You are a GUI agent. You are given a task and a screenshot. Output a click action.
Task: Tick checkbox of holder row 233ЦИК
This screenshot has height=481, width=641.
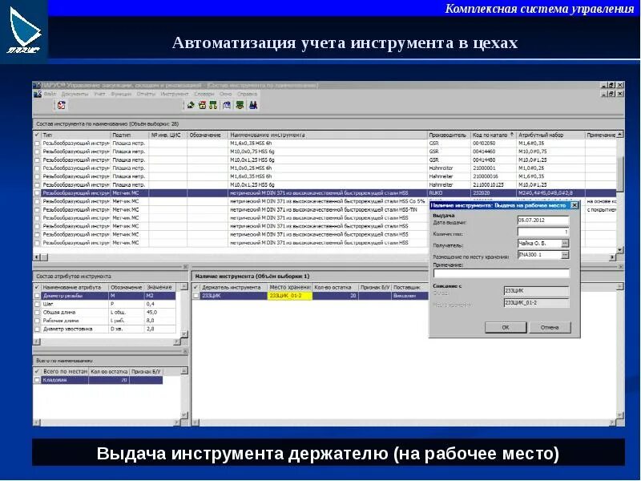(196, 296)
